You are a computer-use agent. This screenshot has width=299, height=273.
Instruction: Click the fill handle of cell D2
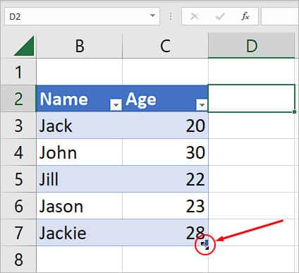(x=295, y=112)
